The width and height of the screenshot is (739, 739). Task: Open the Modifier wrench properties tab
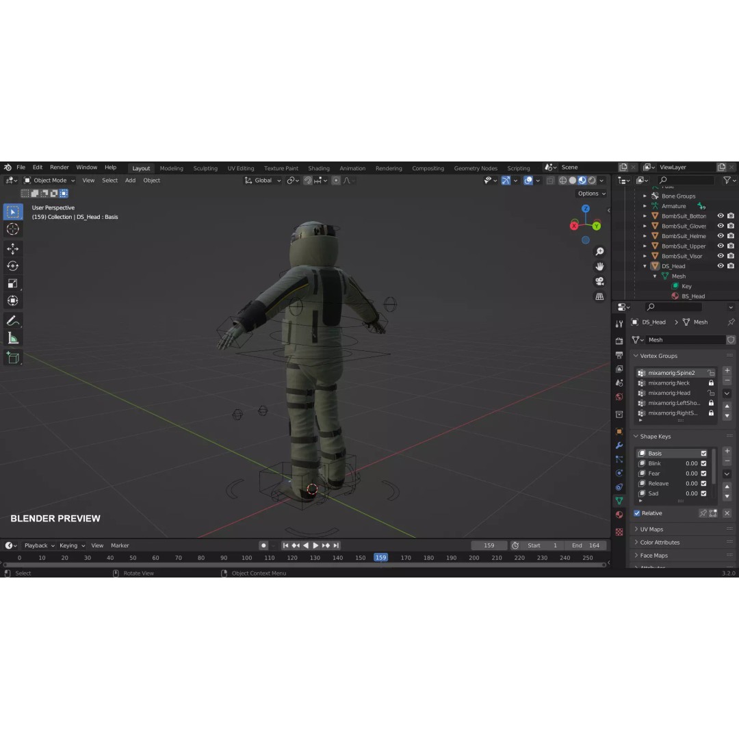(x=619, y=445)
